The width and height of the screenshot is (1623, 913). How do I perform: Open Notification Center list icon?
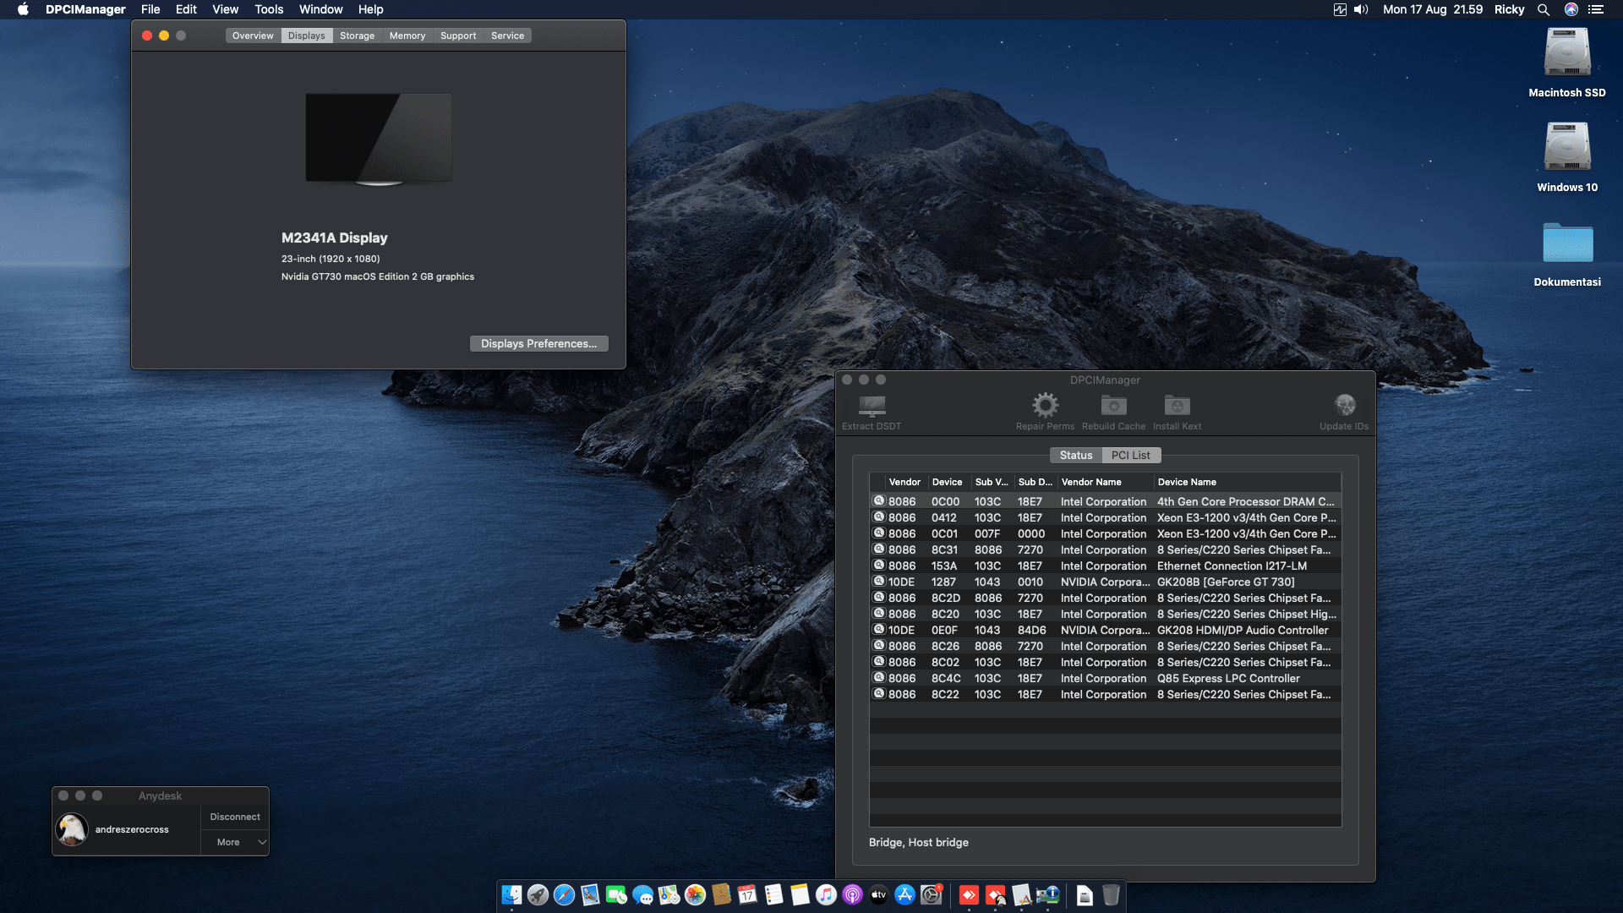1596,9
